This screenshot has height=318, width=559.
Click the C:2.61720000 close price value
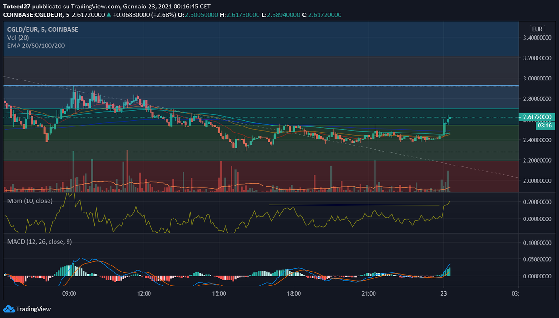coord(321,15)
